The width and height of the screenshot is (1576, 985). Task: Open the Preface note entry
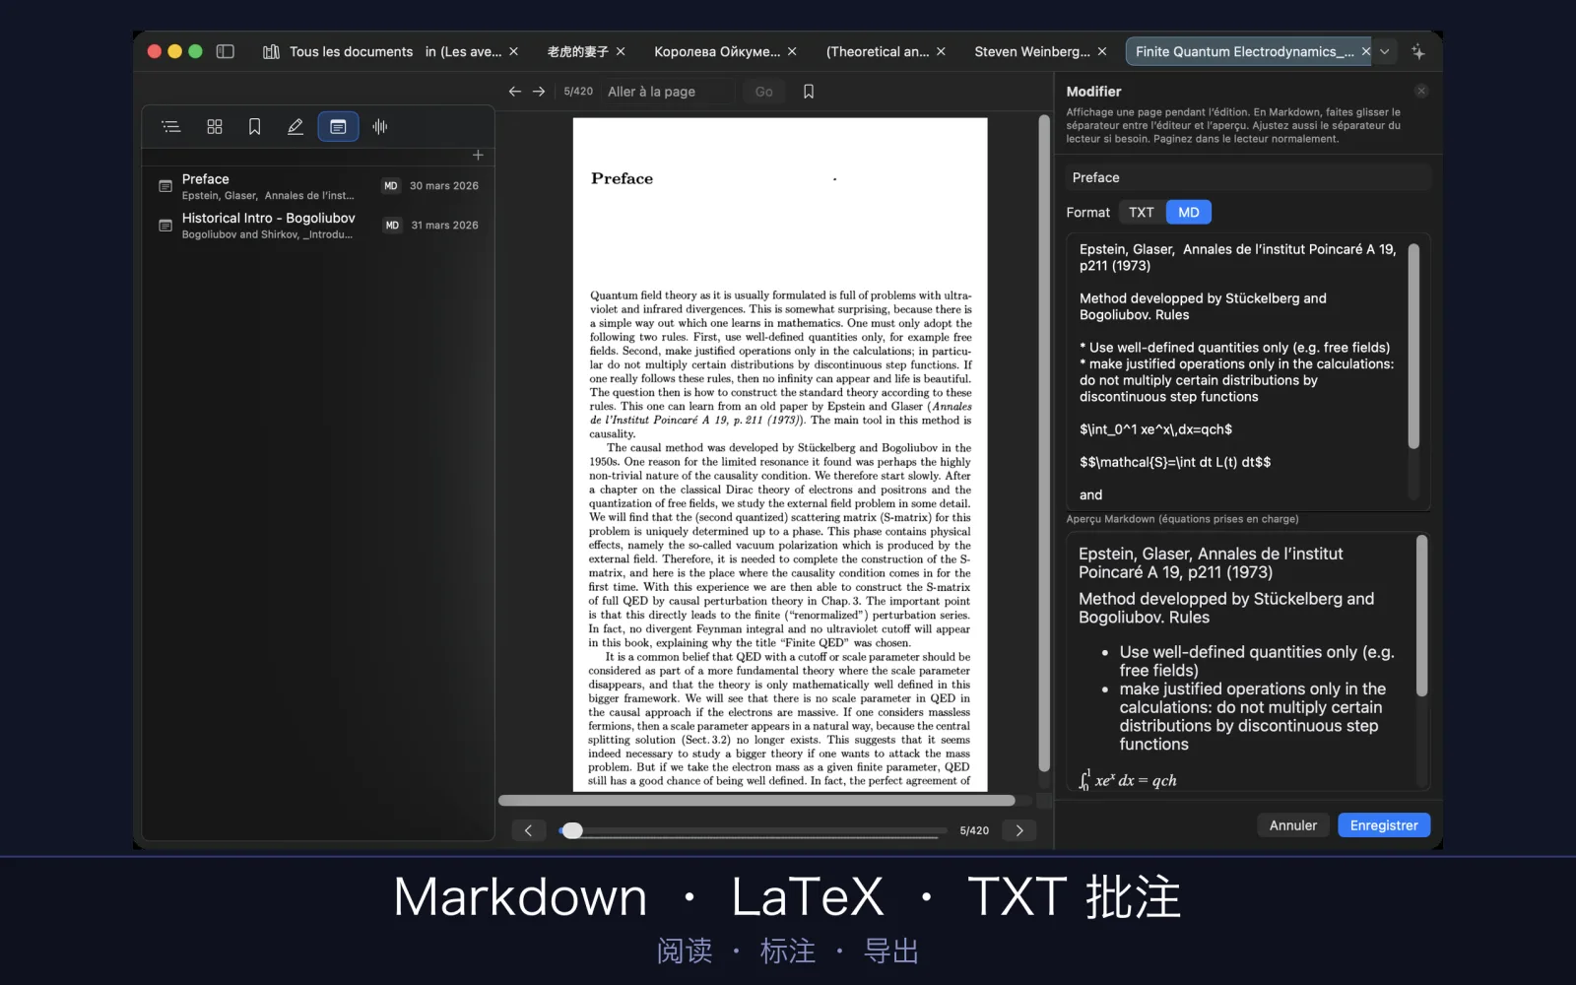coord(319,186)
